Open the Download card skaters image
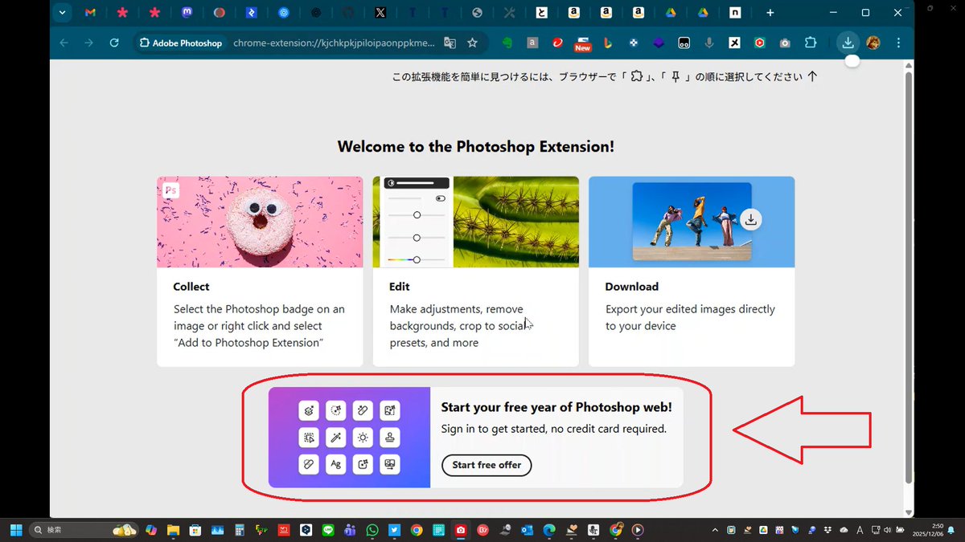 coord(692,222)
